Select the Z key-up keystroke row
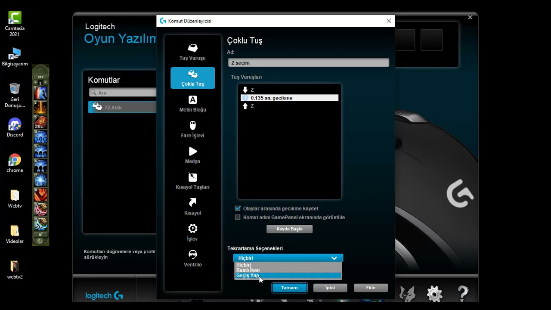Viewport: 551px width, 310px height. (x=289, y=106)
